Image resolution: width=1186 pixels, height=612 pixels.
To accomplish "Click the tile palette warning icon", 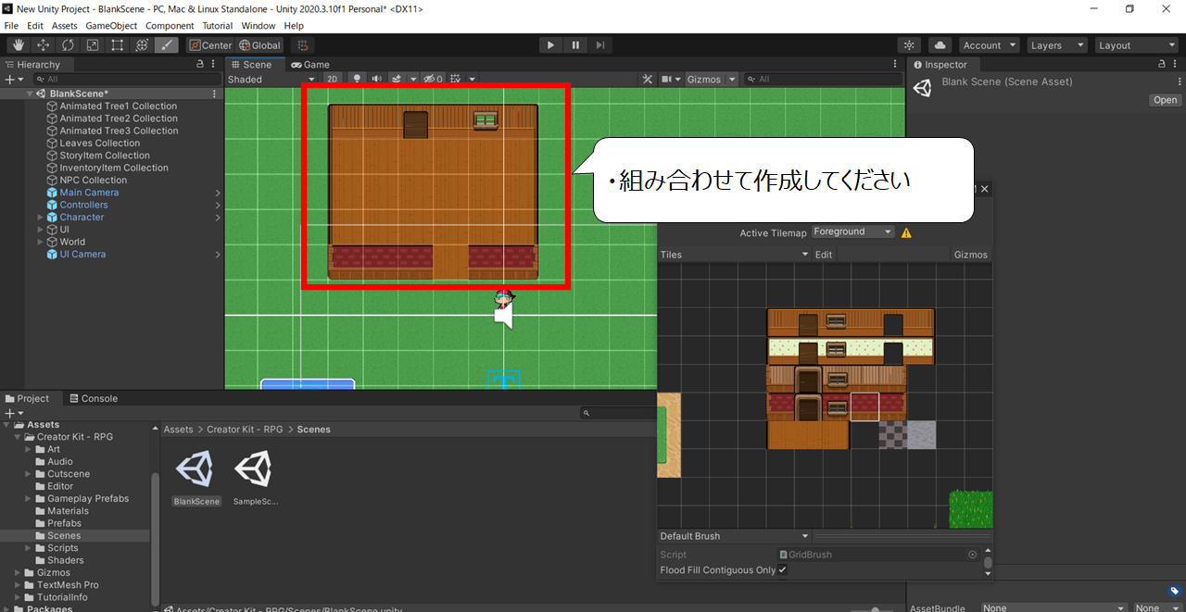I will tap(906, 232).
